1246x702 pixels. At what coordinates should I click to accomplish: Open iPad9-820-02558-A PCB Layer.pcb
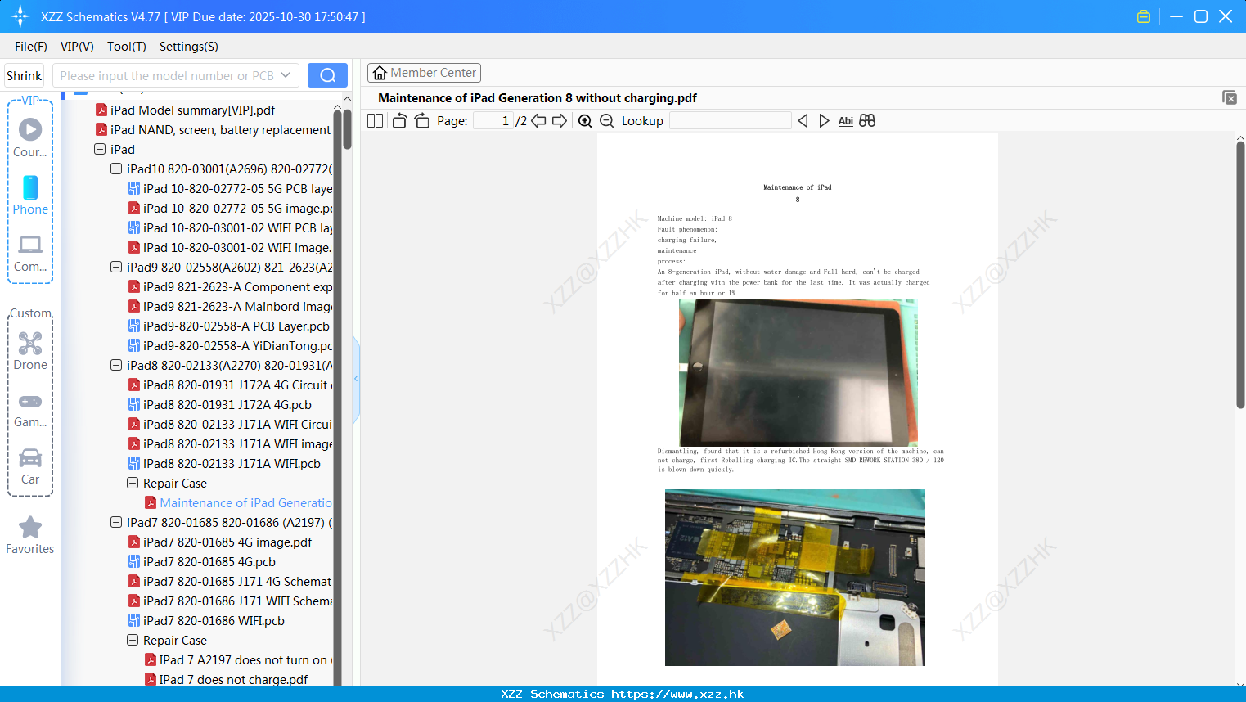tap(228, 326)
